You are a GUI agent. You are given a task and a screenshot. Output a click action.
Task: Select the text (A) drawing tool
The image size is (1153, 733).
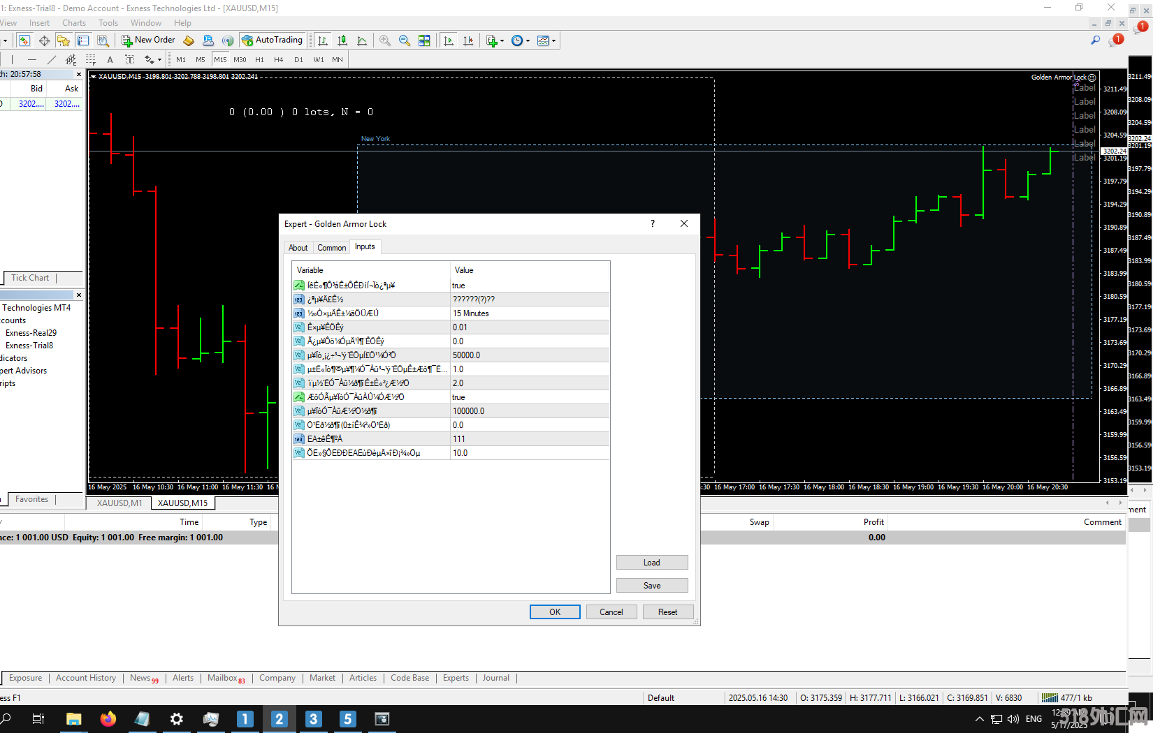click(x=110, y=59)
